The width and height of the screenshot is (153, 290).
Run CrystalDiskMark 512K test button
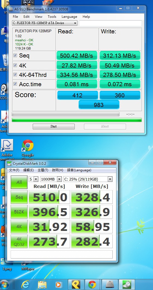19,211
